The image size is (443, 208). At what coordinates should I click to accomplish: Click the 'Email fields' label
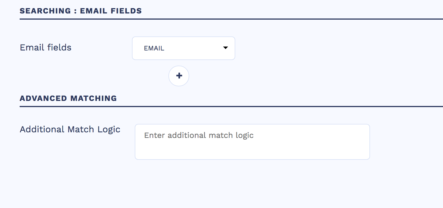point(45,48)
